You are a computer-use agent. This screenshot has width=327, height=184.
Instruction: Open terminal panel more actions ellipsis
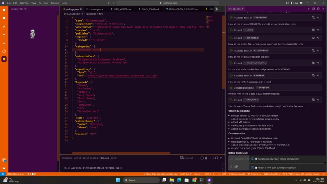pos(210,158)
